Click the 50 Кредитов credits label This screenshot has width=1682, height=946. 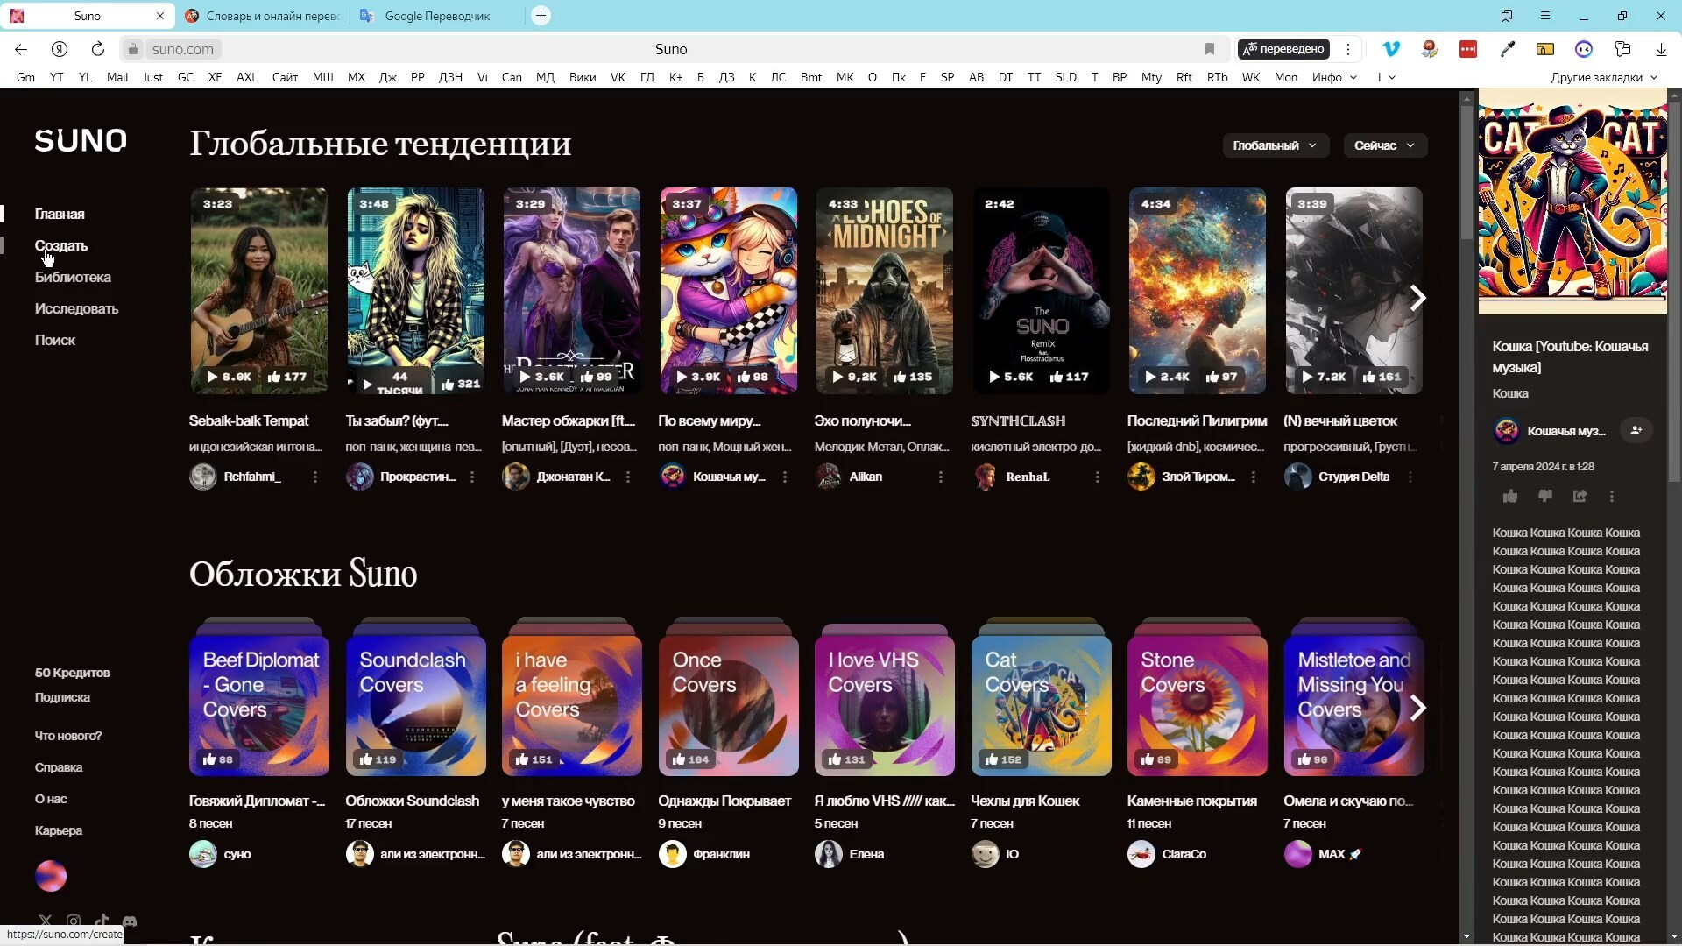[72, 673]
